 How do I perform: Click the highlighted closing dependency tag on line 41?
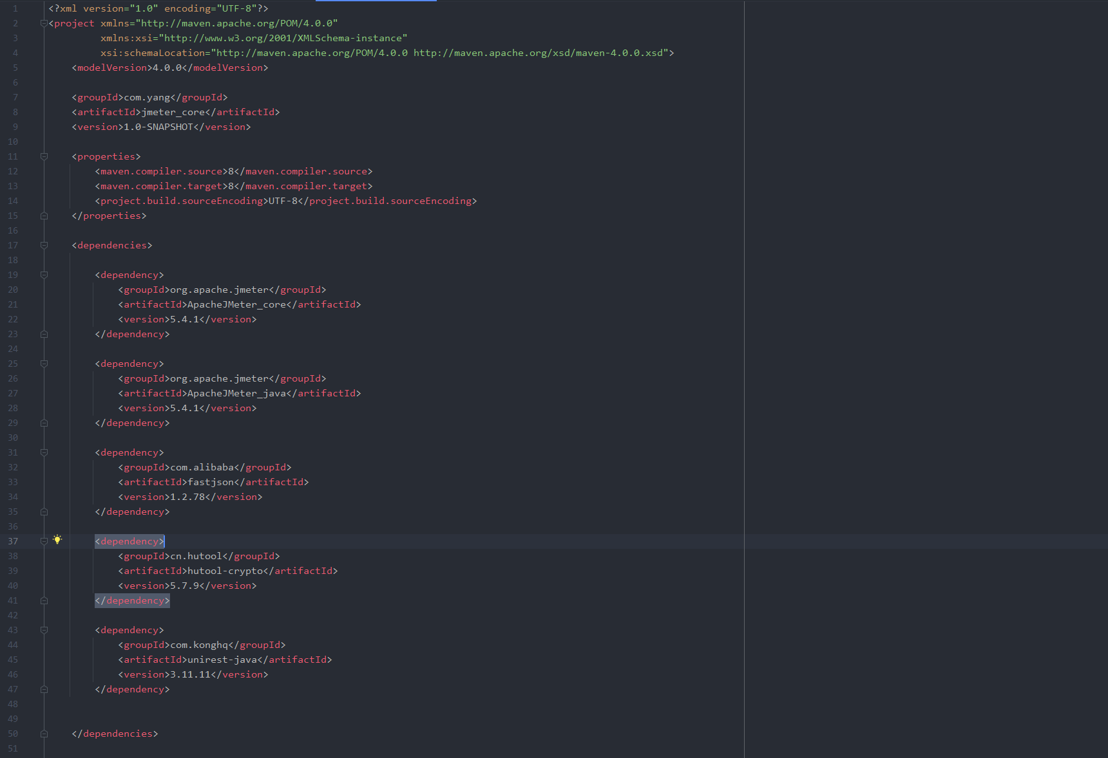pyautogui.click(x=132, y=600)
